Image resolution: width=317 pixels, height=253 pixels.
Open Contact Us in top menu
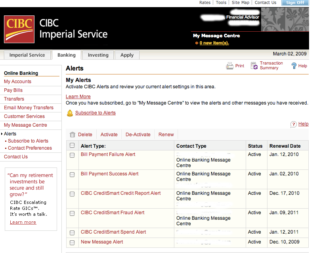click(265, 3)
